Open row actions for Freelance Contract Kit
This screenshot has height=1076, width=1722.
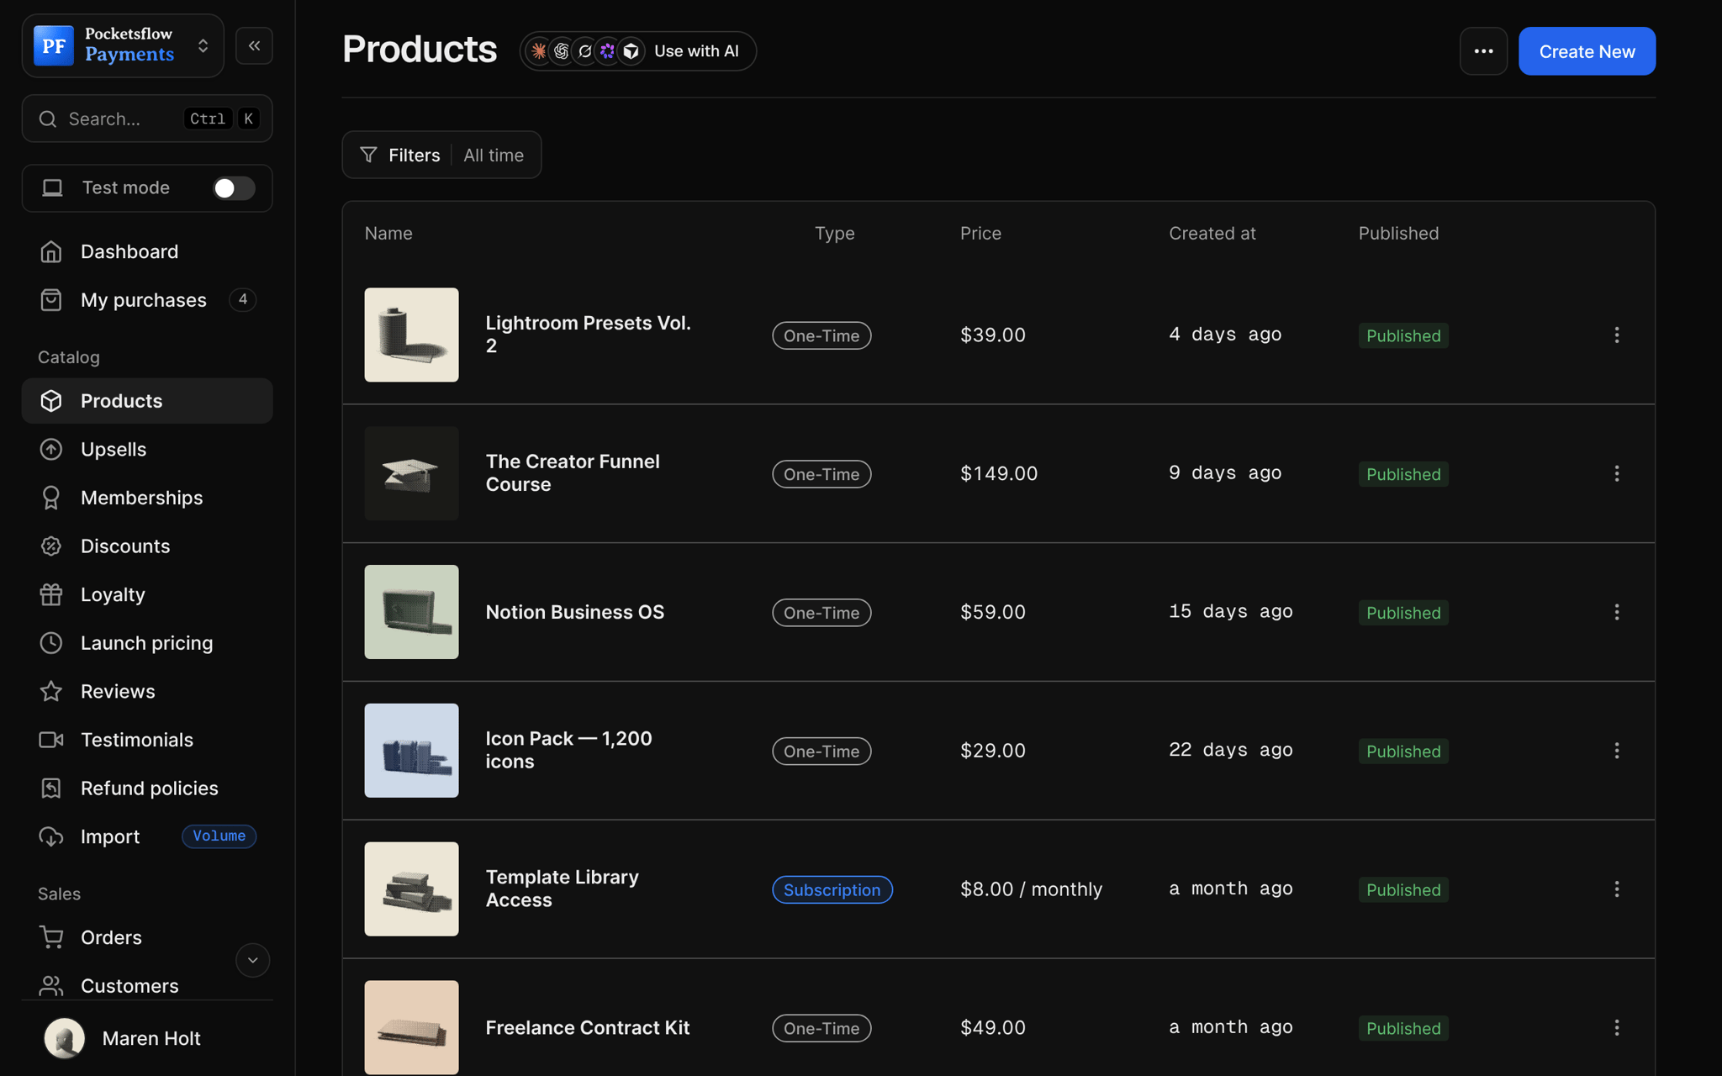(1616, 1027)
